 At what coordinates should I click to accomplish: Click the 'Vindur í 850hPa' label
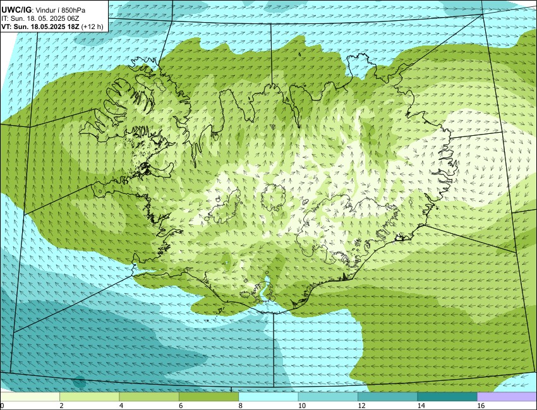(x=59, y=10)
